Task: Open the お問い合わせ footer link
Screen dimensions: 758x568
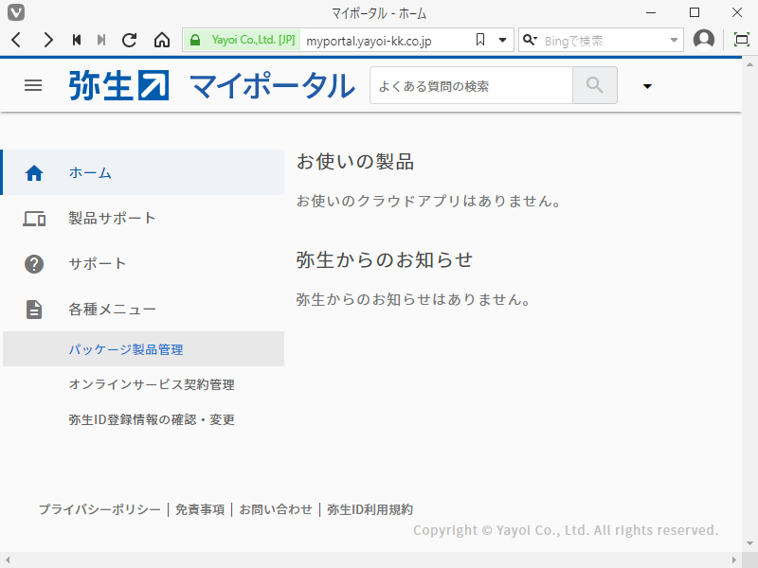Action: (x=276, y=509)
